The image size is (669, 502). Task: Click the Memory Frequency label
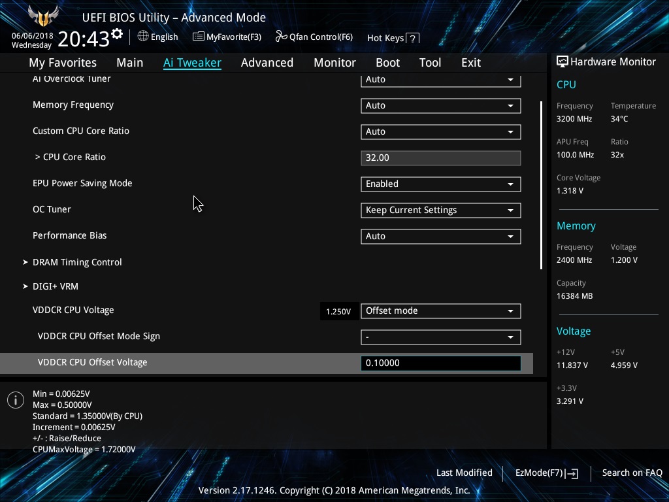coord(73,105)
